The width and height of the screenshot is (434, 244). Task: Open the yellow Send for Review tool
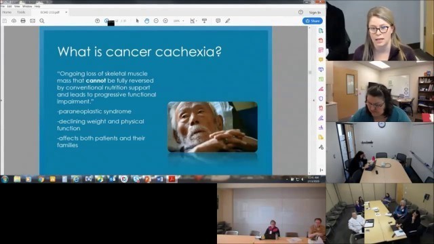(321, 137)
